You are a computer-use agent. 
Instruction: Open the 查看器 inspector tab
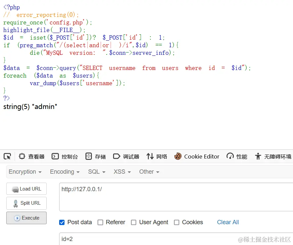(31, 157)
